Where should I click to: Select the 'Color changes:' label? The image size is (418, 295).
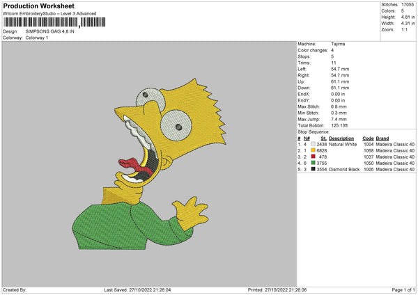[x=313, y=50]
